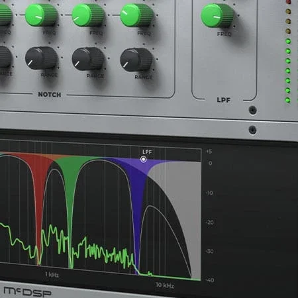This screenshot has height=298, width=298.
Task: Click the middle notch black RANGE knob
Action: 88,59
